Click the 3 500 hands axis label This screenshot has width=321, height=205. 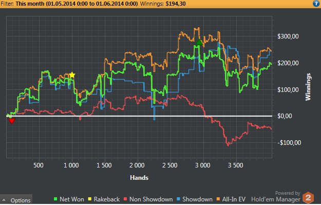point(236,165)
